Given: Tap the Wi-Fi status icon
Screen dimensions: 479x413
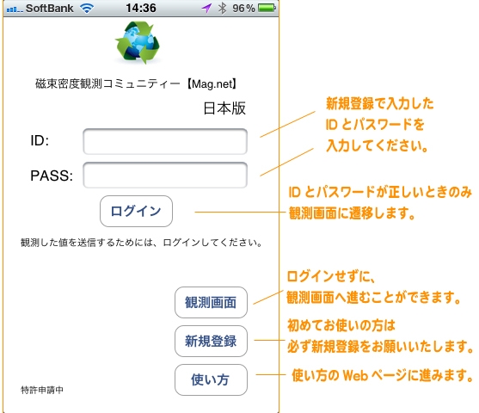Looking at the screenshot, I should tap(87, 9).
